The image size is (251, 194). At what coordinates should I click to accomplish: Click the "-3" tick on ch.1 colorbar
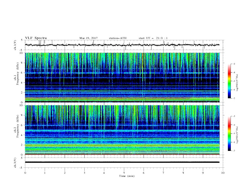click(234, 64)
